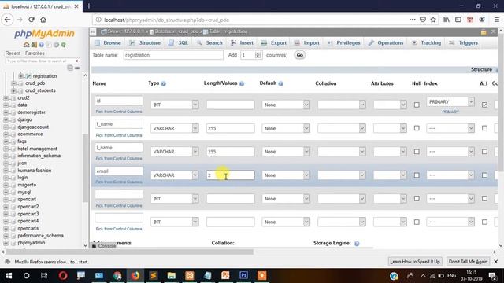
Task: Toggle A_I checkbox for email row
Action: (484, 175)
